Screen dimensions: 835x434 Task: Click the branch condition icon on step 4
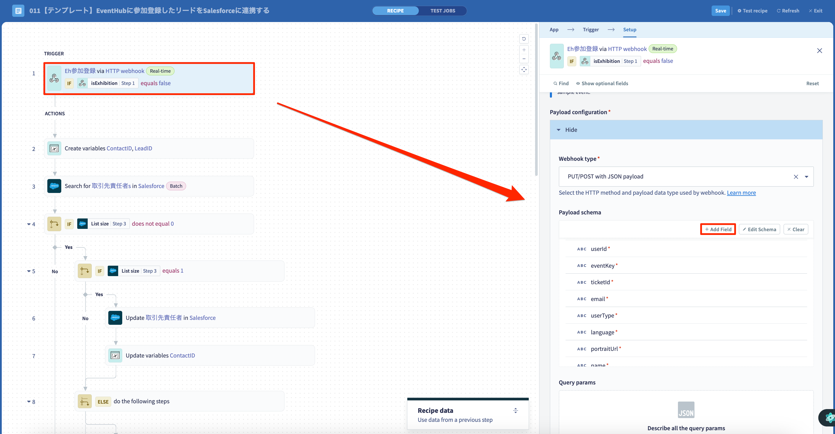pos(54,224)
